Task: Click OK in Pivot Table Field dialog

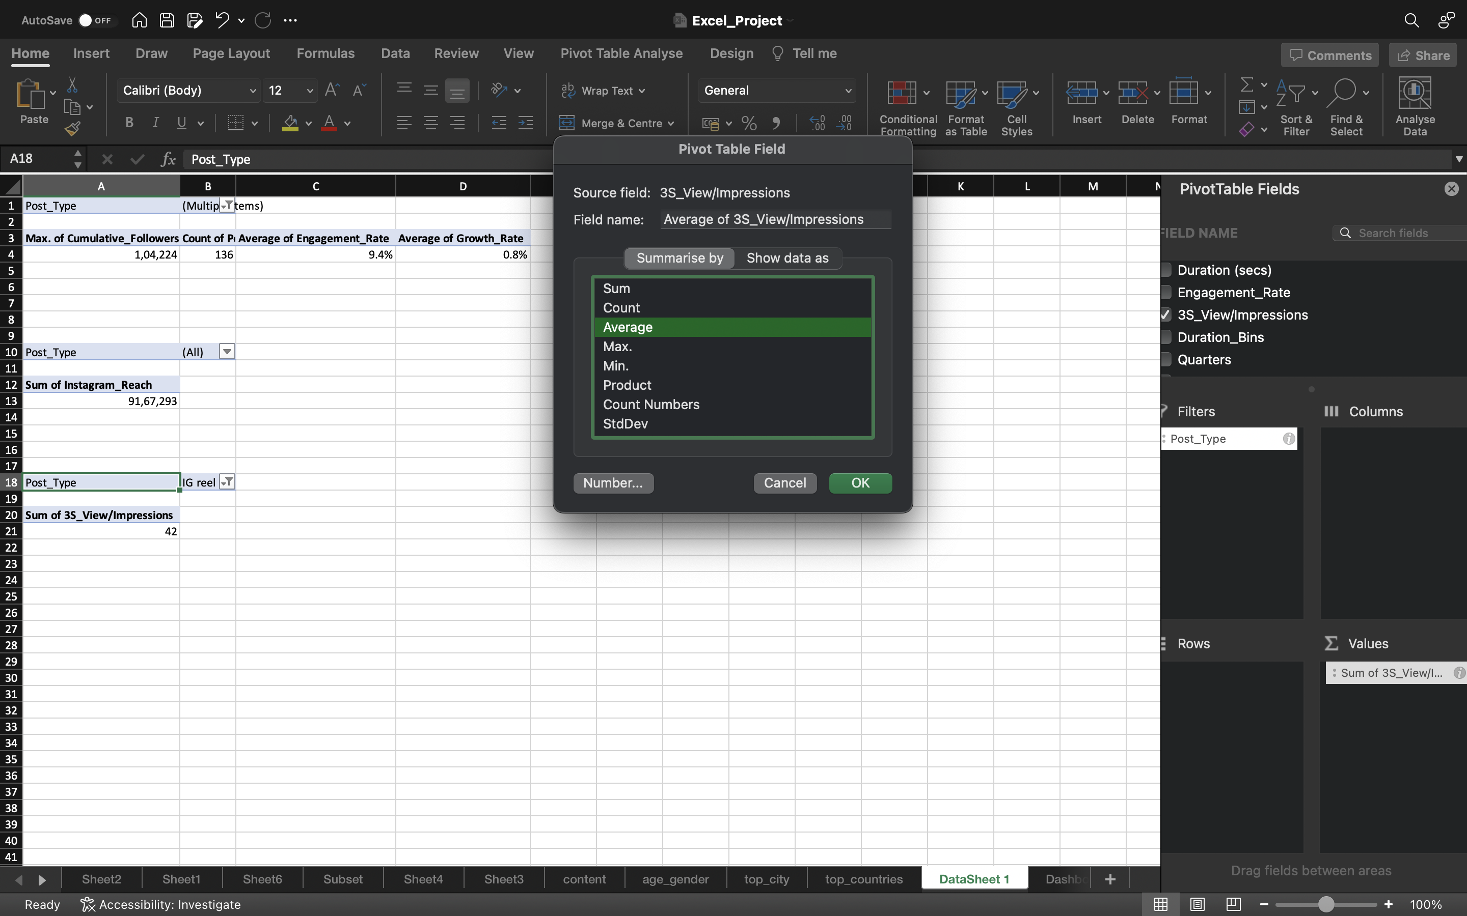Action: click(860, 483)
